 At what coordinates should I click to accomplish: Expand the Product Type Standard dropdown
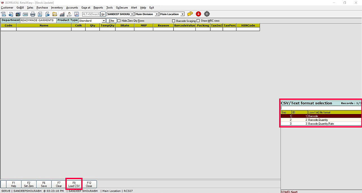[x=104, y=21]
